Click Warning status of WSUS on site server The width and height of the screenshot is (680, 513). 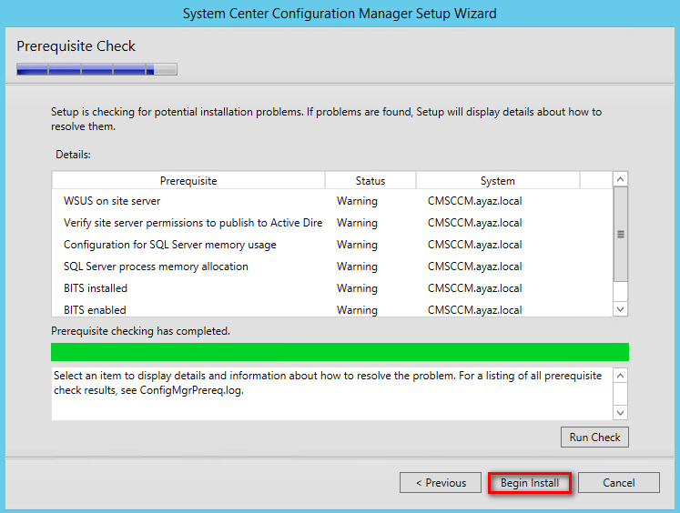pos(358,201)
